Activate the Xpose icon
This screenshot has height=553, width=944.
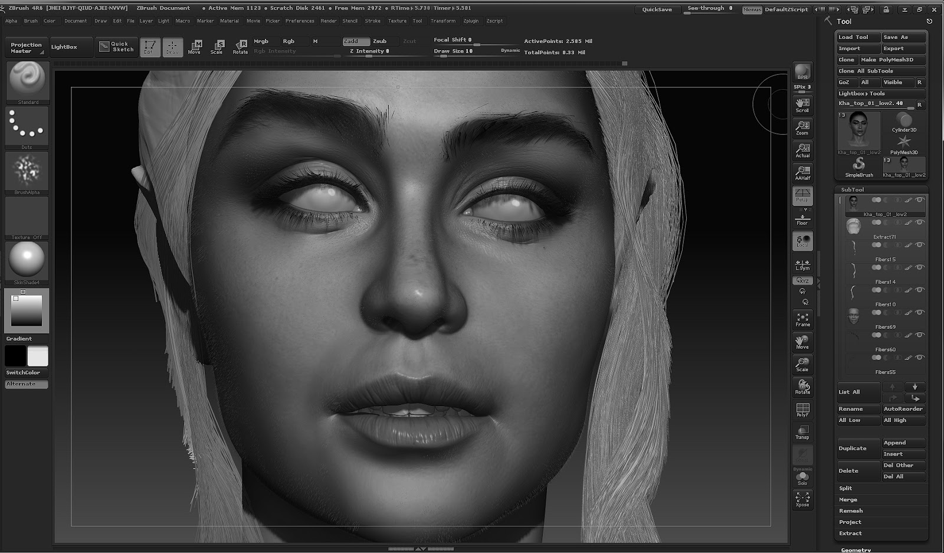coord(802,499)
